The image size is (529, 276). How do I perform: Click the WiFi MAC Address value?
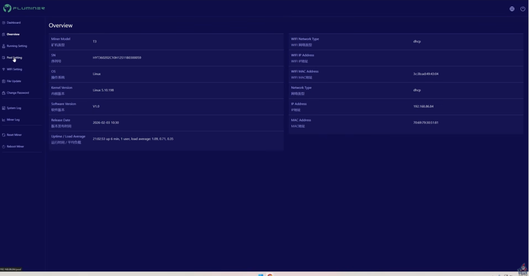pos(426,74)
